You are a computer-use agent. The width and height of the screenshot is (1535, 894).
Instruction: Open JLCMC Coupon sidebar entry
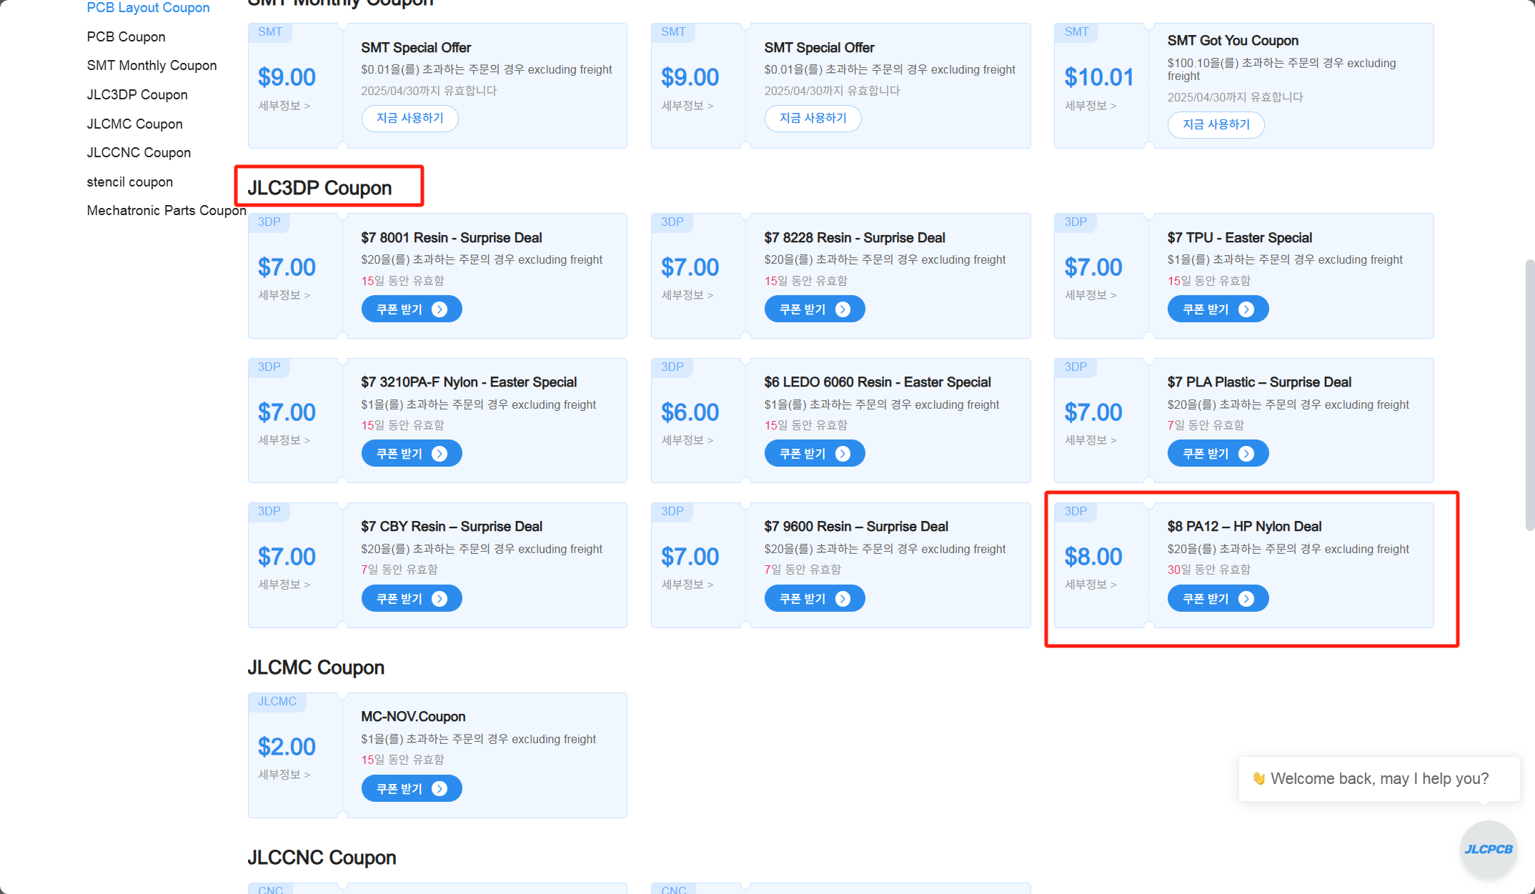(x=134, y=124)
